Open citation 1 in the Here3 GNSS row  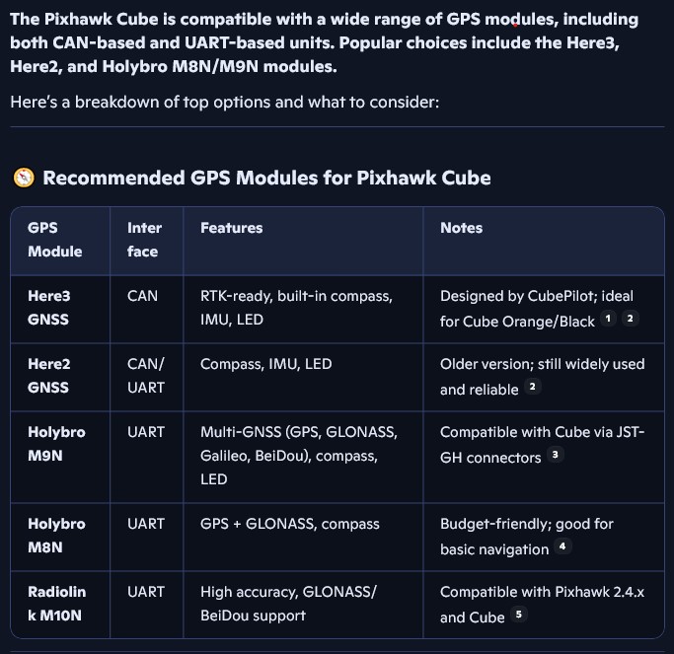[x=609, y=319]
